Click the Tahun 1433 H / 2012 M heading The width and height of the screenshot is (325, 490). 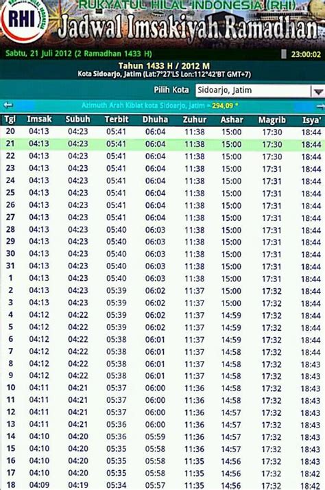click(x=164, y=66)
